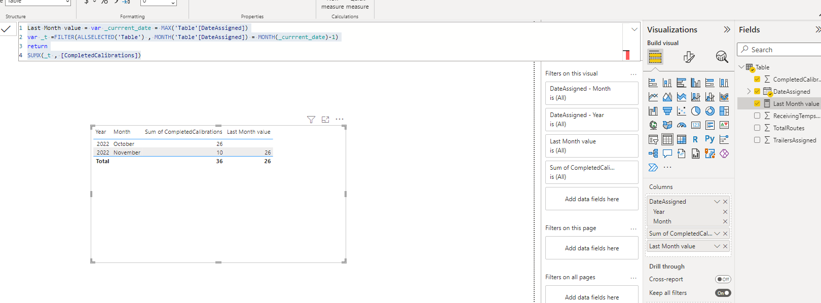Switch to Analytics magnifier tab
The width and height of the screenshot is (821, 303).
click(722, 57)
